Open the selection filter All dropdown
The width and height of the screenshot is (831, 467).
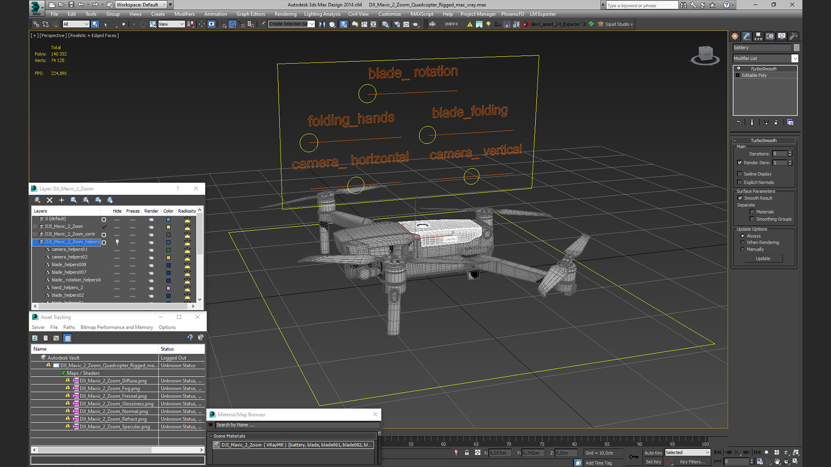76,24
